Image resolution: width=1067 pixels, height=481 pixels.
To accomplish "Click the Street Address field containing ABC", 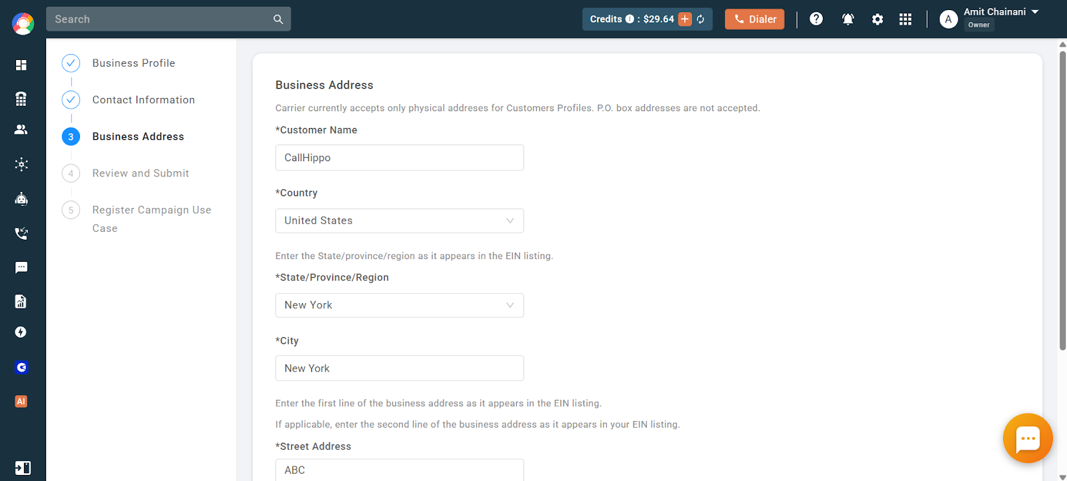I will click(399, 470).
